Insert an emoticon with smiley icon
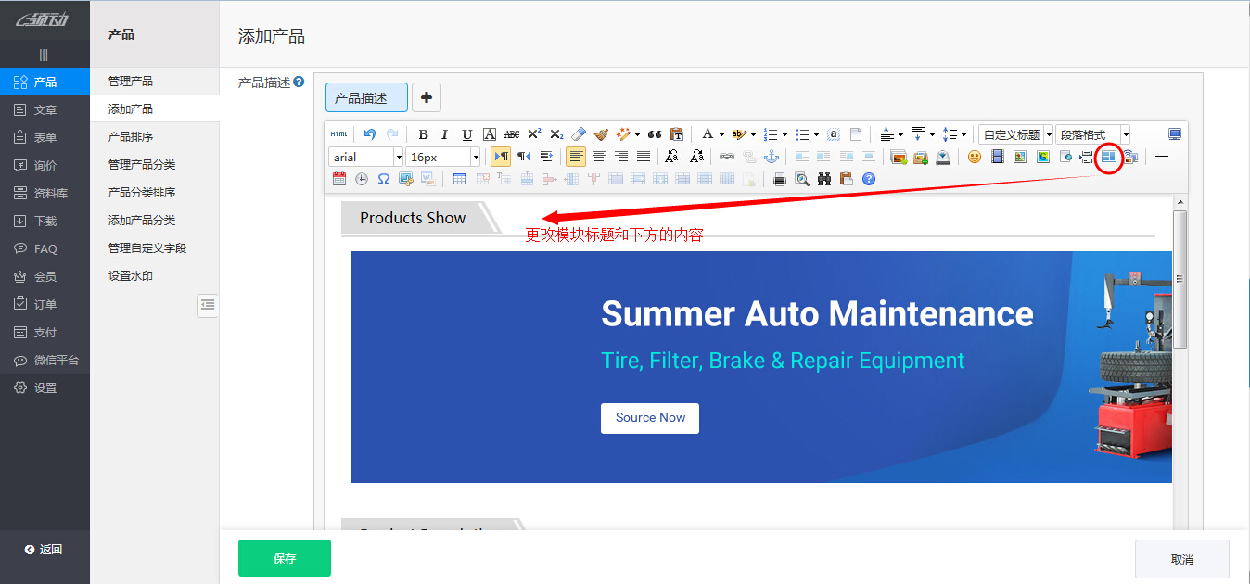This screenshot has height=584, width=1250. [x=974, y=157]
